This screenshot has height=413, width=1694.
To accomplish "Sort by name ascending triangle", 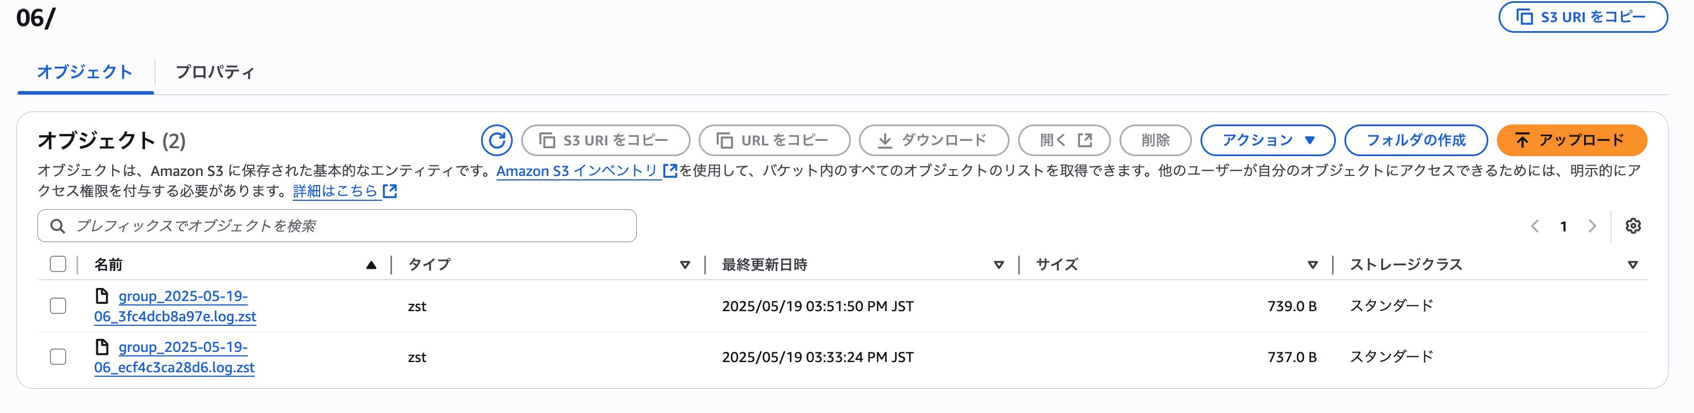I will (x=371, y=265).
